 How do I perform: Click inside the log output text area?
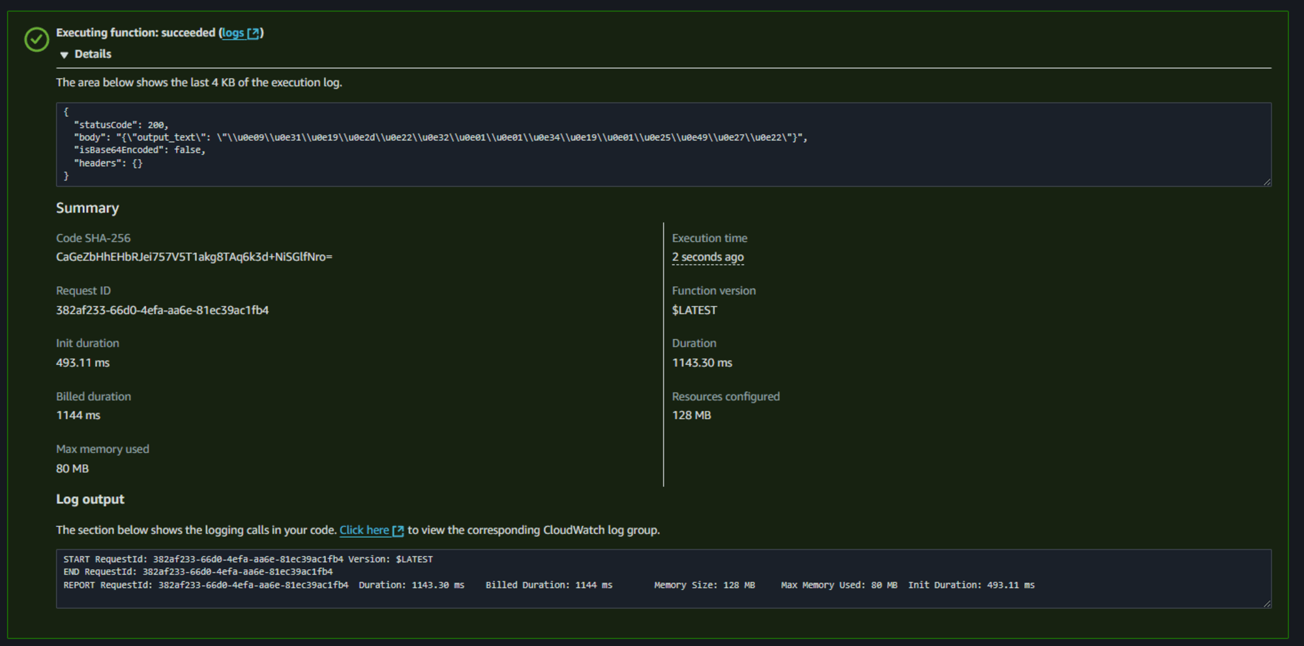[x=663, y=579]
